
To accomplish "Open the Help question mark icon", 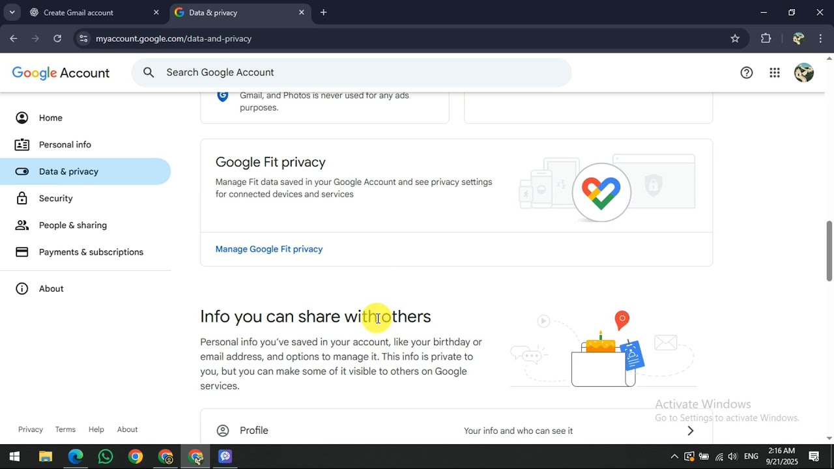I will 747,73.
